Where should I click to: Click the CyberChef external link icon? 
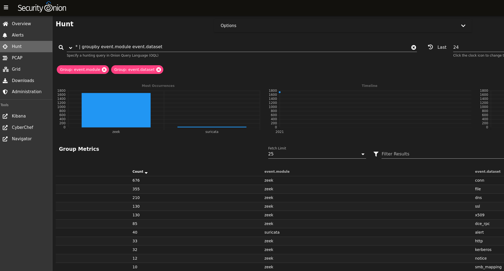tap(5, 128)
